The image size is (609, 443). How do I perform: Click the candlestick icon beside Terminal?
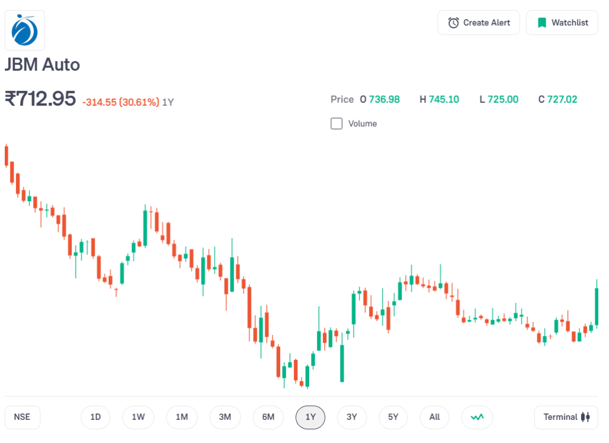tap(585, 417)
